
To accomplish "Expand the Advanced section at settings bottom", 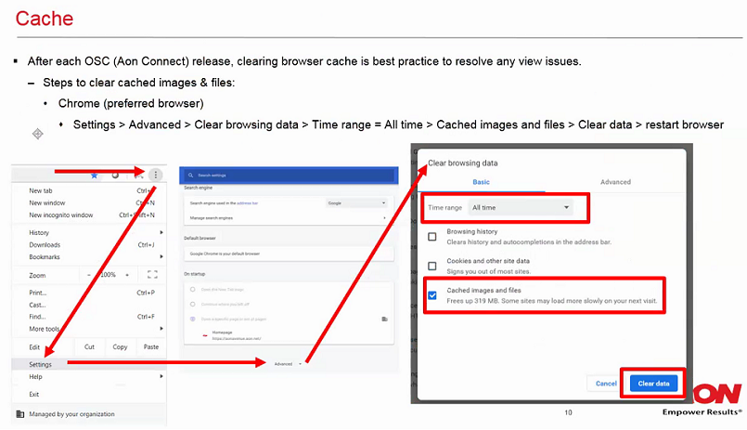I will tap(287, 363).
